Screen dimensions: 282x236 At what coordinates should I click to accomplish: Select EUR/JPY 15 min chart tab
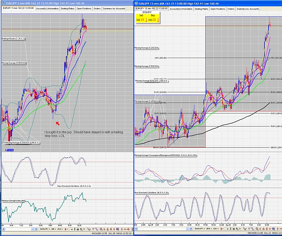tap(151, 9)
